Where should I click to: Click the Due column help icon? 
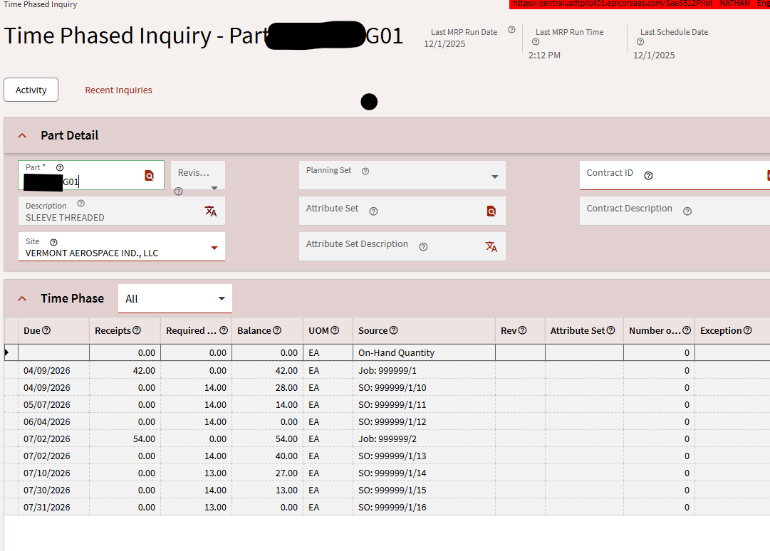point(46,330)
